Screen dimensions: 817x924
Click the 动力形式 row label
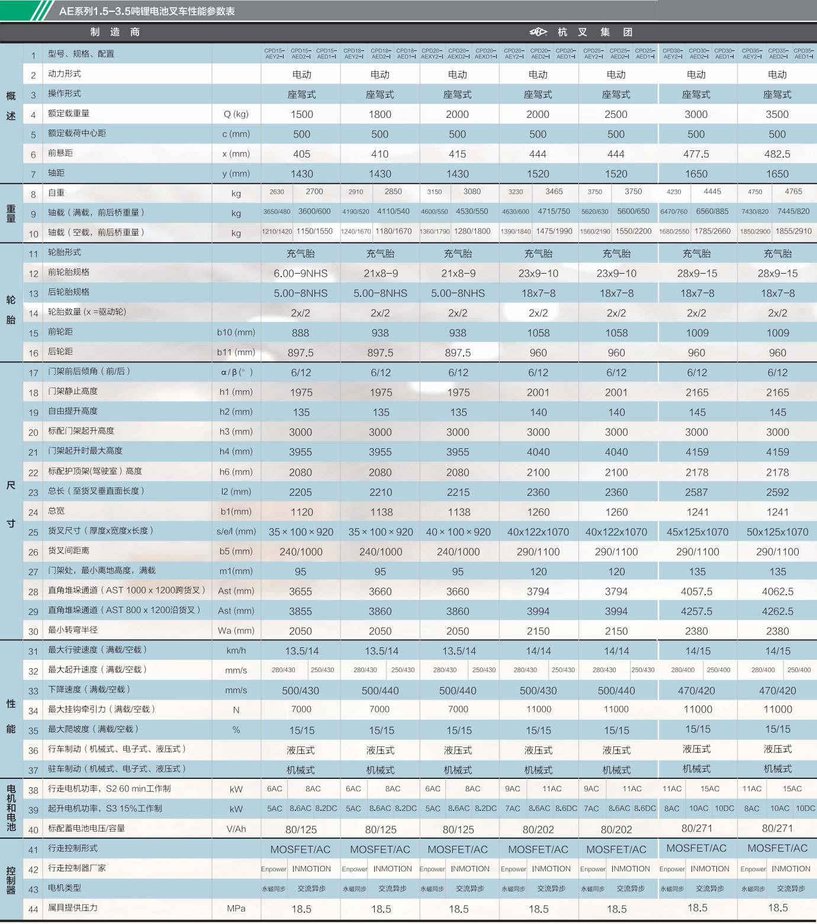(65, 74)
